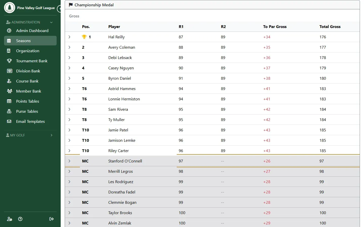Click the R1 column header
The image size is (364, 227).
pos(181,26)
